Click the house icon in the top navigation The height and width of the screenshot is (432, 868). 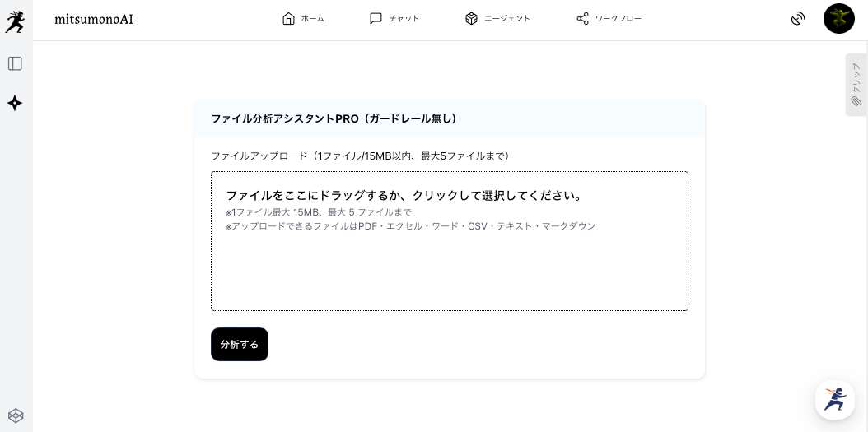coord(288,18)
